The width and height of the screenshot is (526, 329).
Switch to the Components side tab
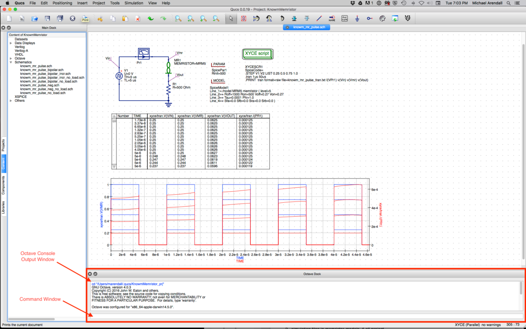pos(4,185)
